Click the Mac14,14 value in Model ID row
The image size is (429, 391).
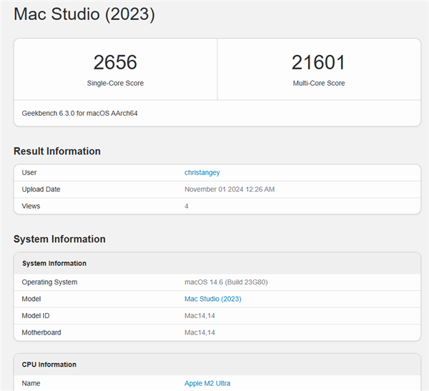click(199, 315)
